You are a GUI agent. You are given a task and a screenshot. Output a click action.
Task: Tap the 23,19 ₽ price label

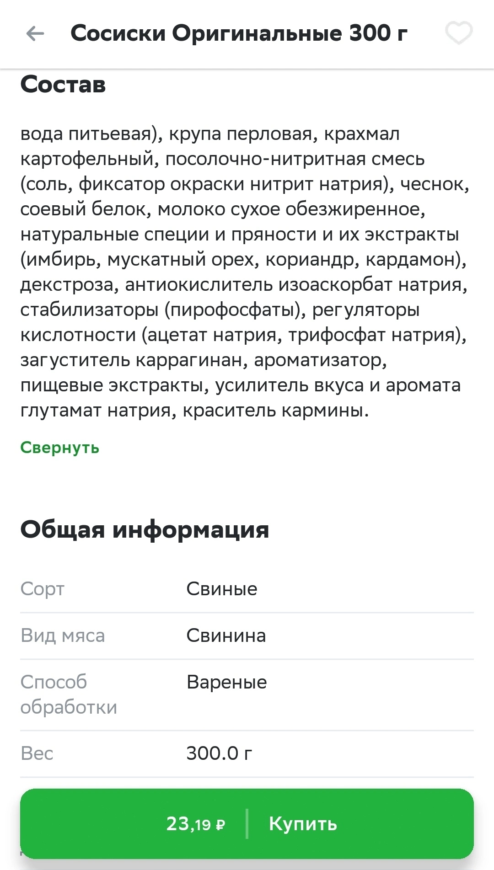196,824
